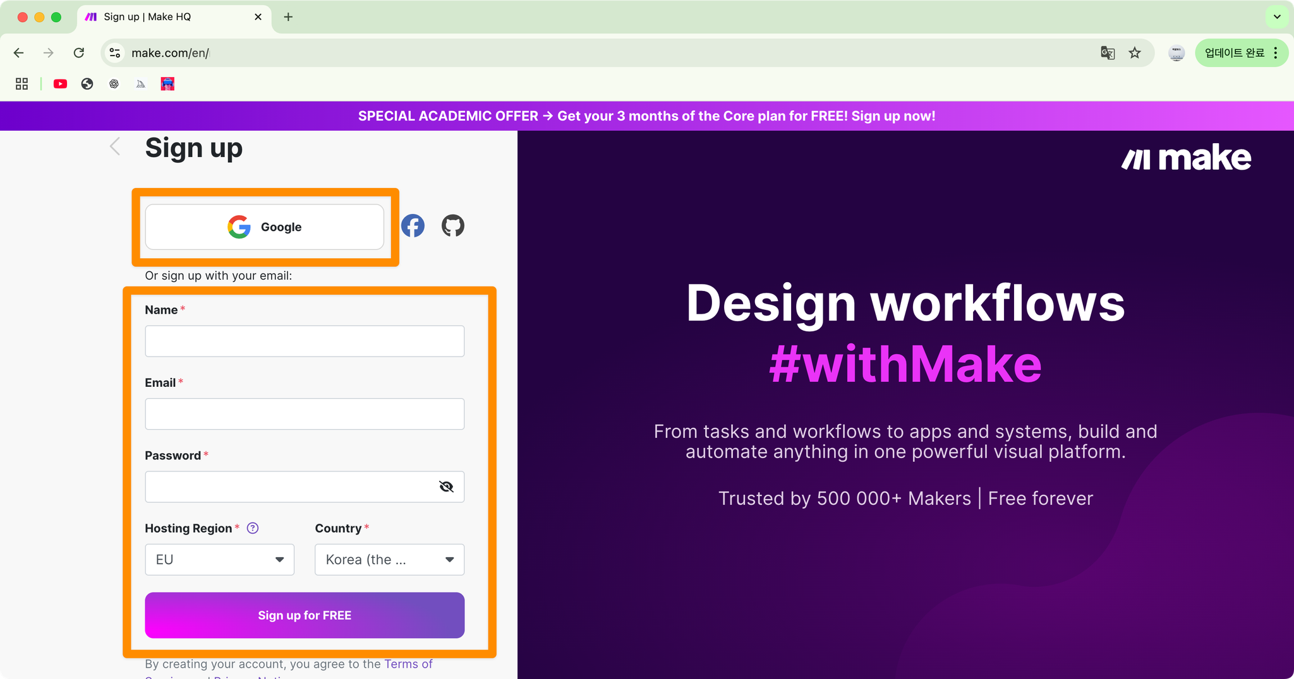
Task: Sign up with GitHub icon
Action: click(452, 226)
